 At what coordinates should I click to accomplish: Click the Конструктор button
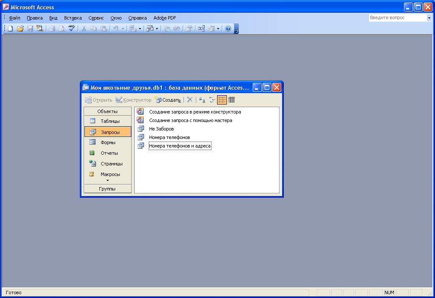coord(133,100)
